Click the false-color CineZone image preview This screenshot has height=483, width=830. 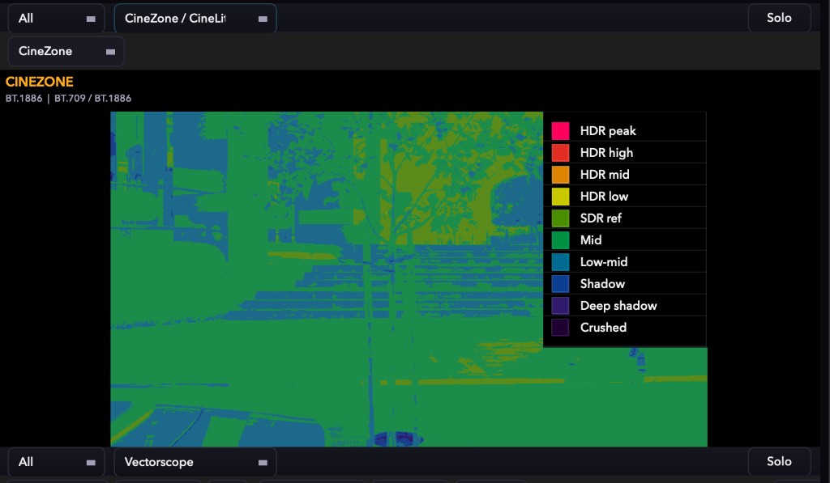[x=409, y=279]
